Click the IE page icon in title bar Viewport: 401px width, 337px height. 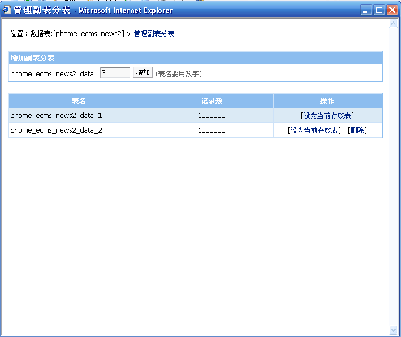click(7, 10)
